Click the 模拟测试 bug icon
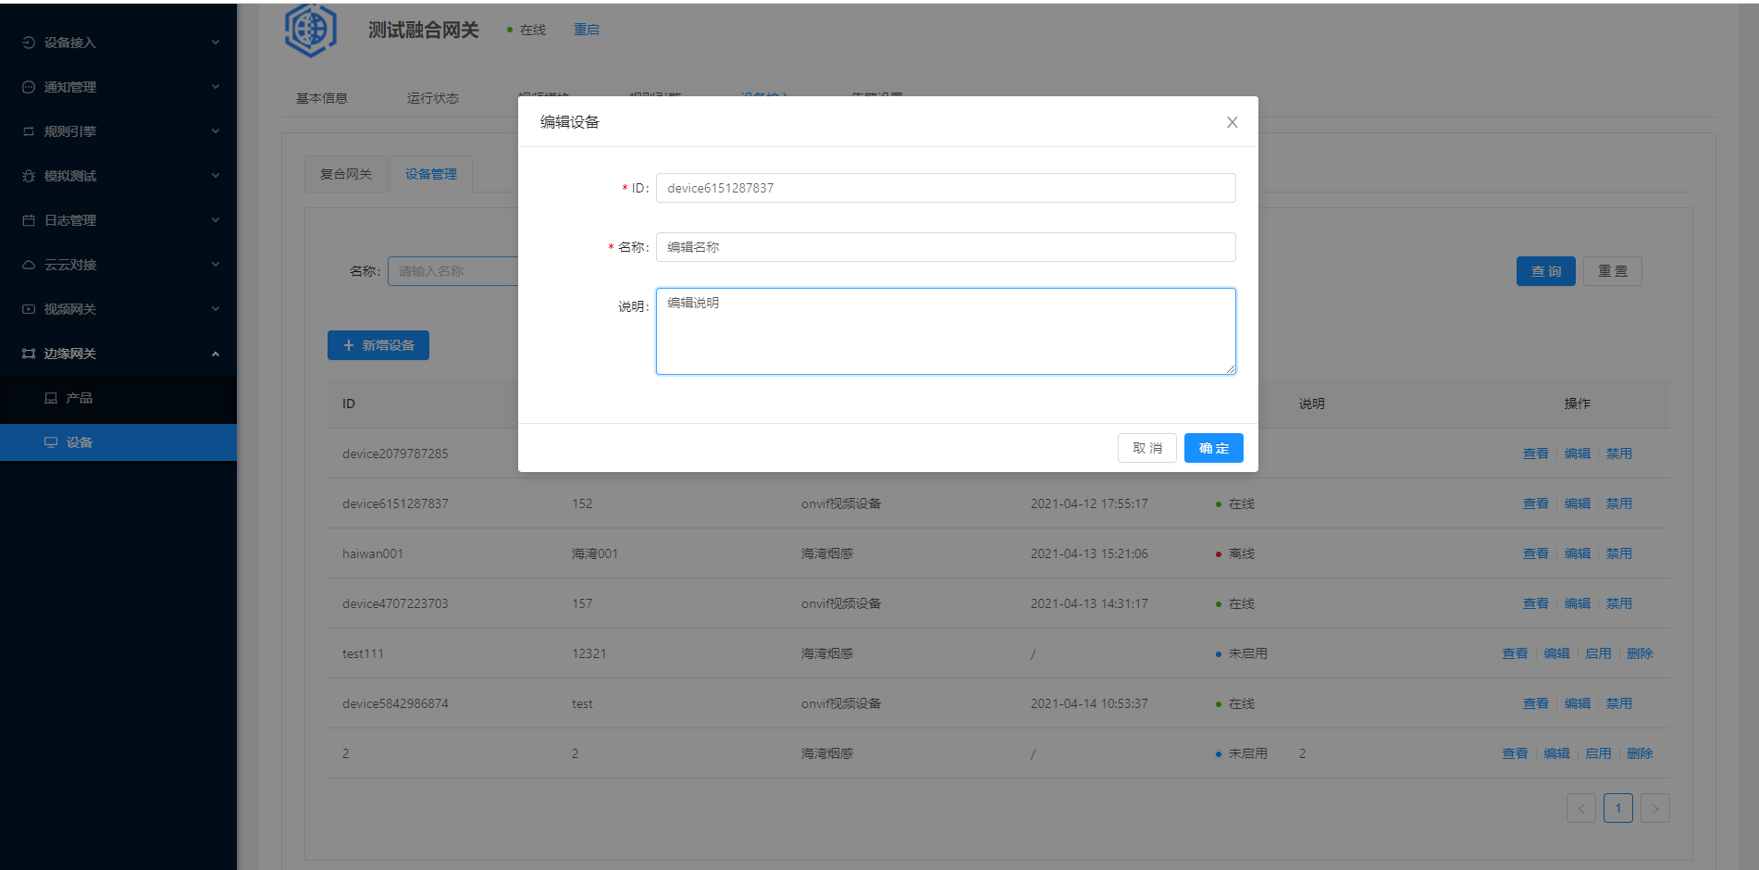Screen dimensions: 1759x870 (x=29, y=176)
